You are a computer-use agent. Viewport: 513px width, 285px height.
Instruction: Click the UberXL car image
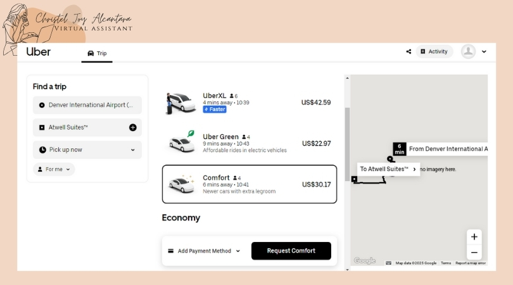click(x=180, y=103)
